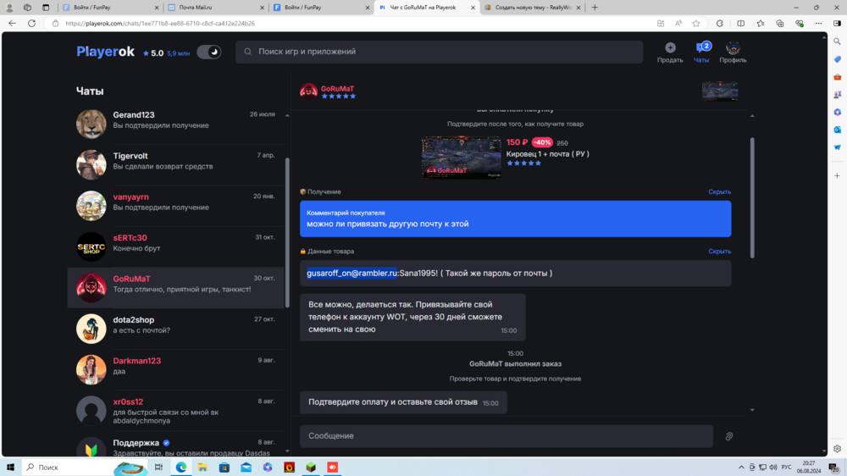Open Mail app from taskbar

coord(246,468)
